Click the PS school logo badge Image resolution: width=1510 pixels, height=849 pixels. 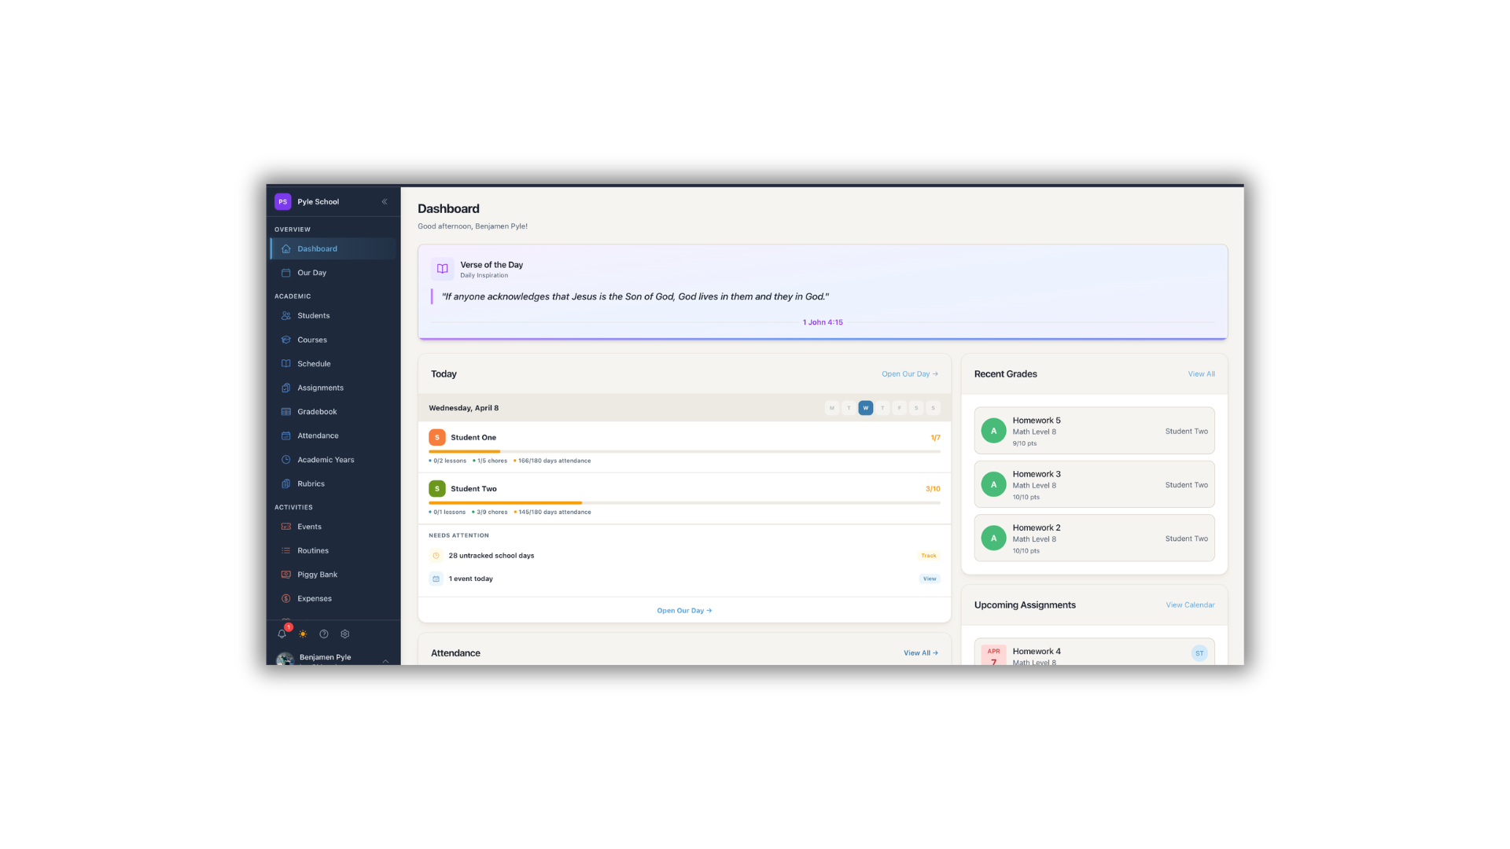click(x=283, y=201)
